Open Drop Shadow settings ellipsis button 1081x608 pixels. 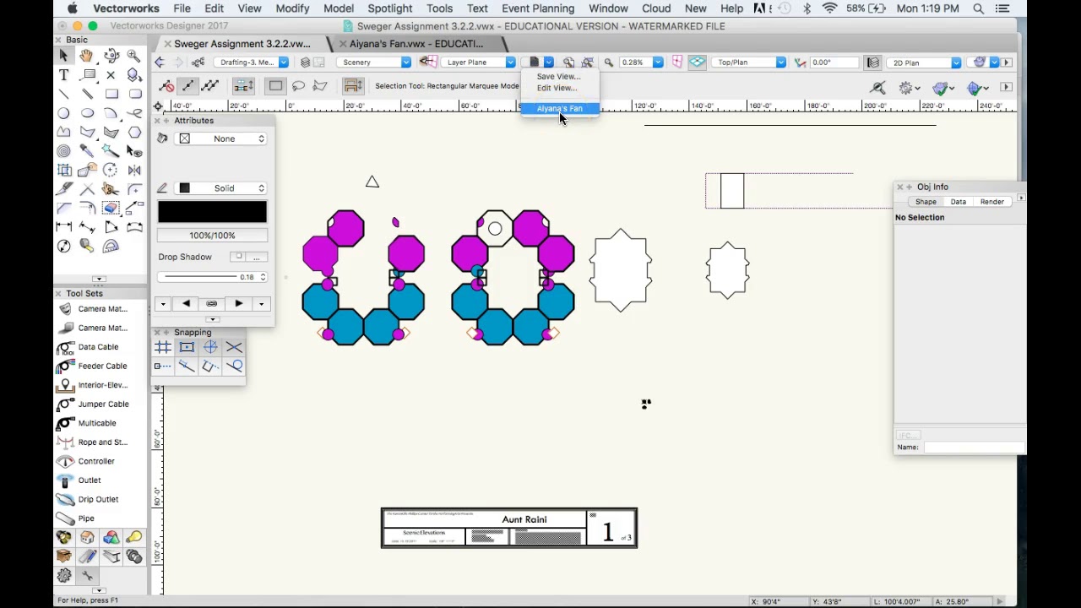coord(257,257)
